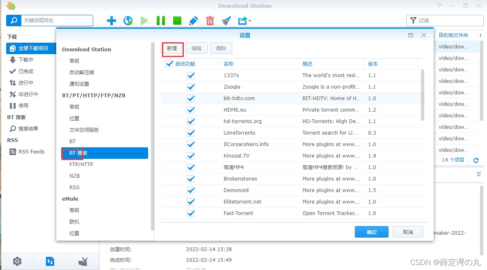Click the 删除 button
Image resolution: width=487 pixels, height=270 pixels.
(x=221, y=48)
